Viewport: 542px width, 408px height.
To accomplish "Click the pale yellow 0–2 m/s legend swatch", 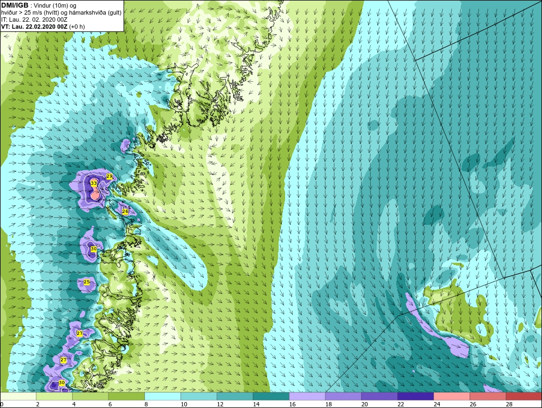I will (18, 396).
